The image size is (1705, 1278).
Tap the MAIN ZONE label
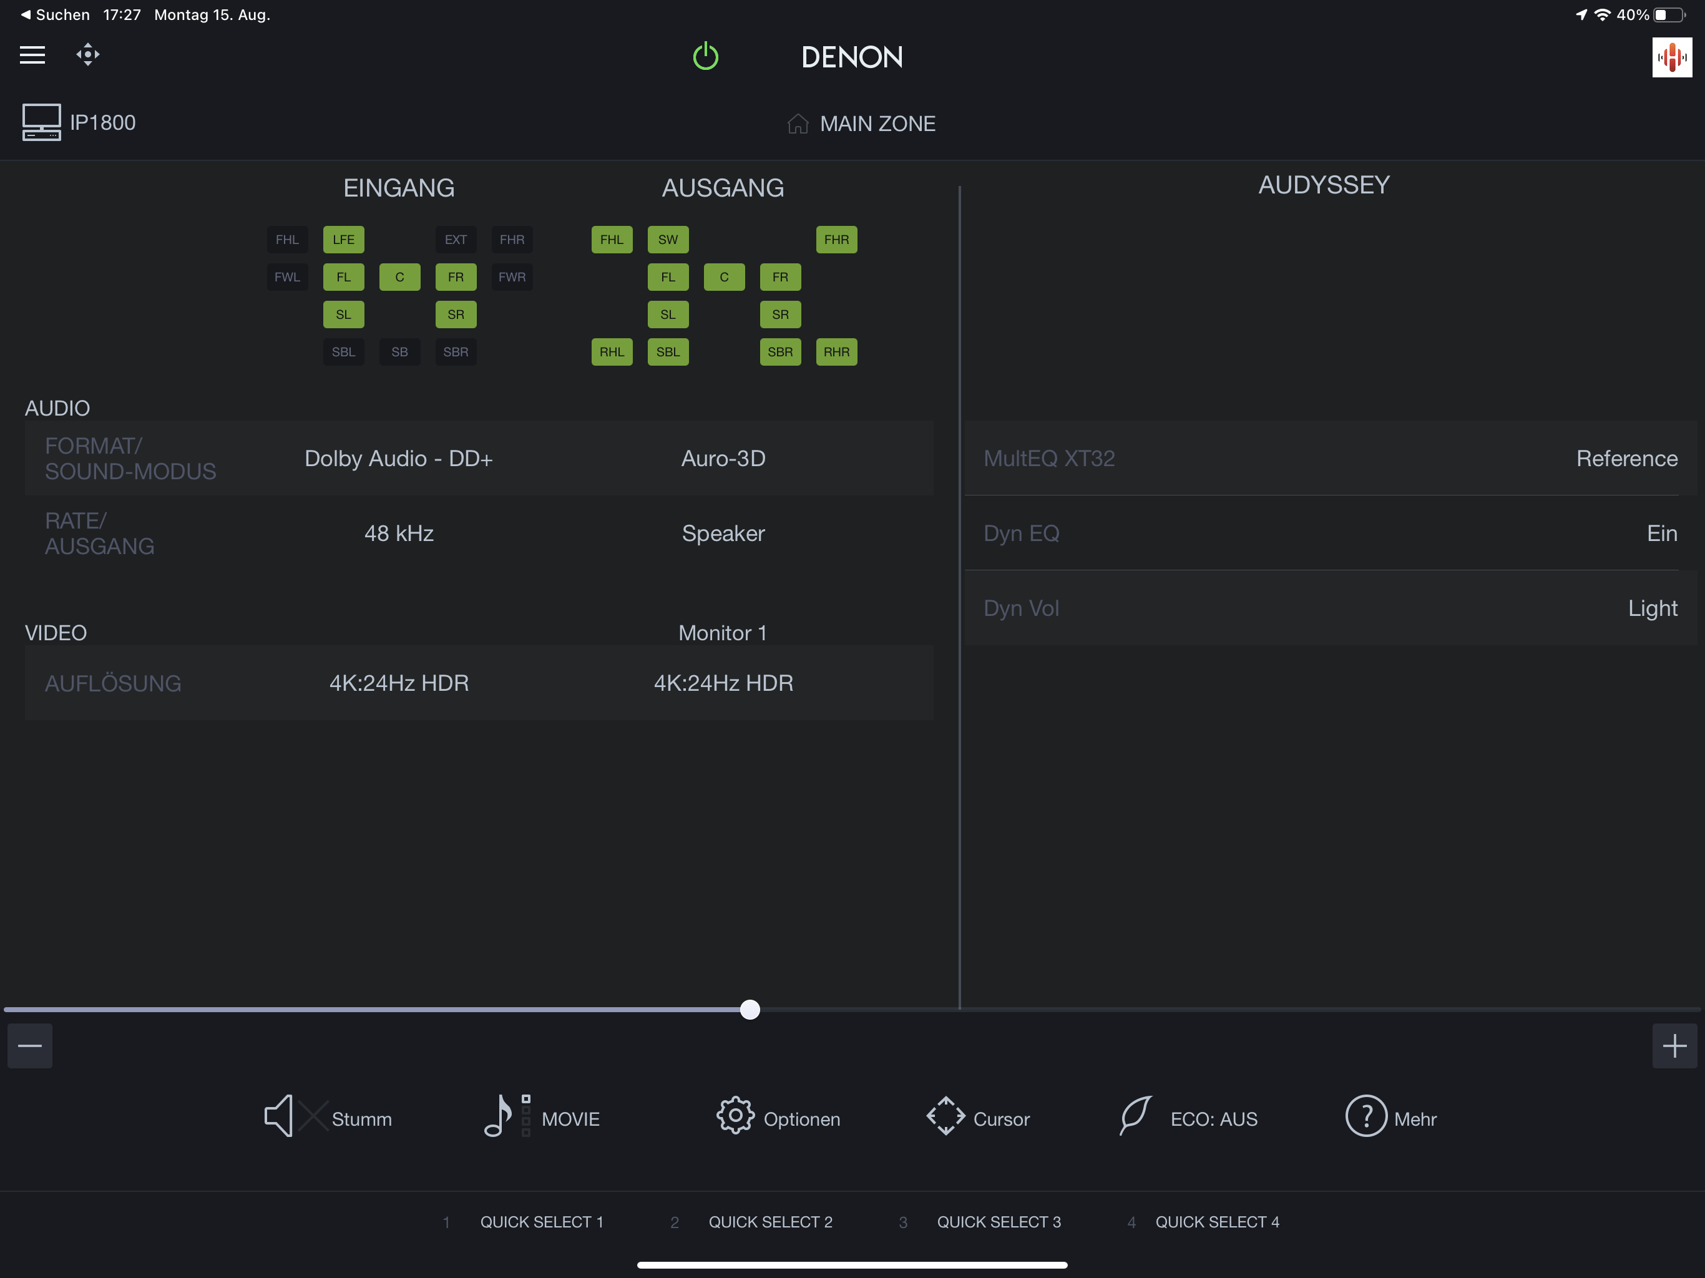(x=877, y=124)
